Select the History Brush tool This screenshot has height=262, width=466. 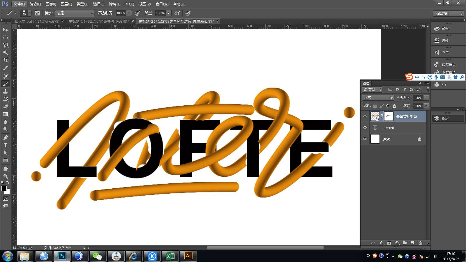[6, 99]
